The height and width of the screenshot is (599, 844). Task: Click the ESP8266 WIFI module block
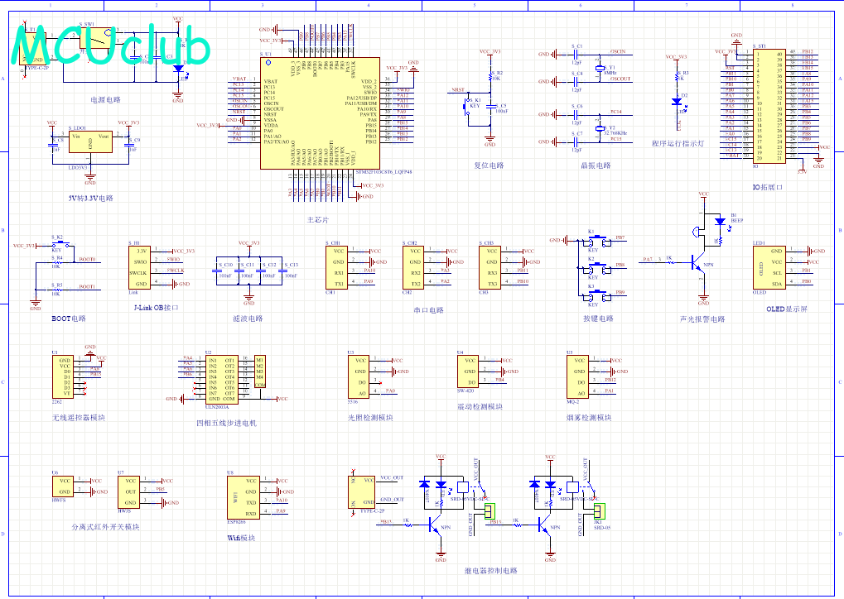click(244, 497)
